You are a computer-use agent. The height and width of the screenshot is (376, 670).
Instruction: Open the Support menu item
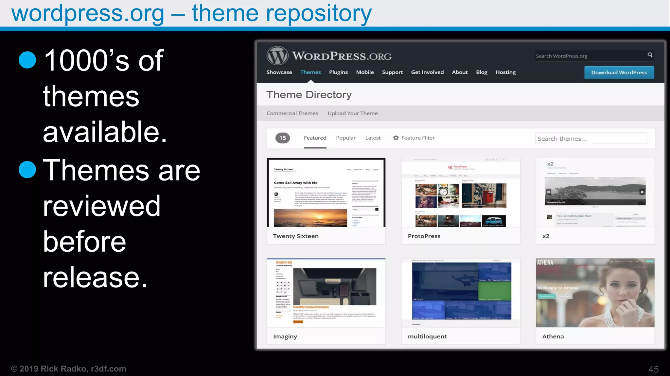(x=392, y=72)
